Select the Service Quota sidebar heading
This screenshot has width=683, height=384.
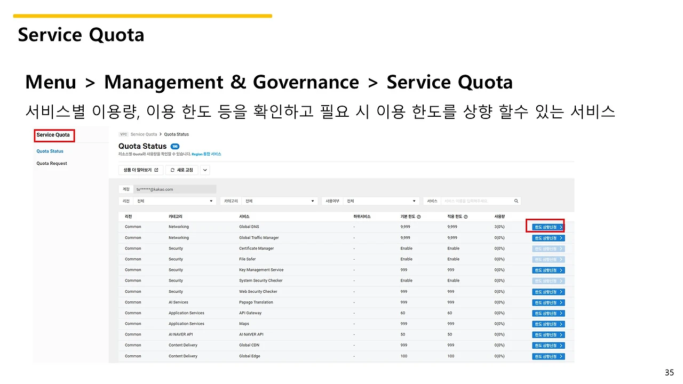[53, 135]
